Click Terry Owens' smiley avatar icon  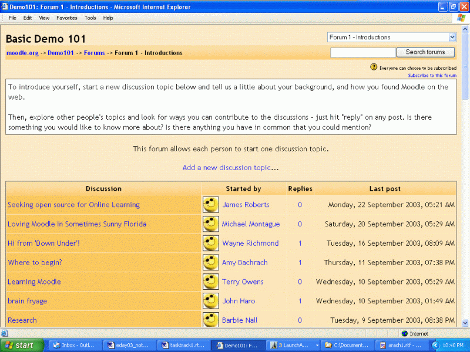[x=211, y=282]
